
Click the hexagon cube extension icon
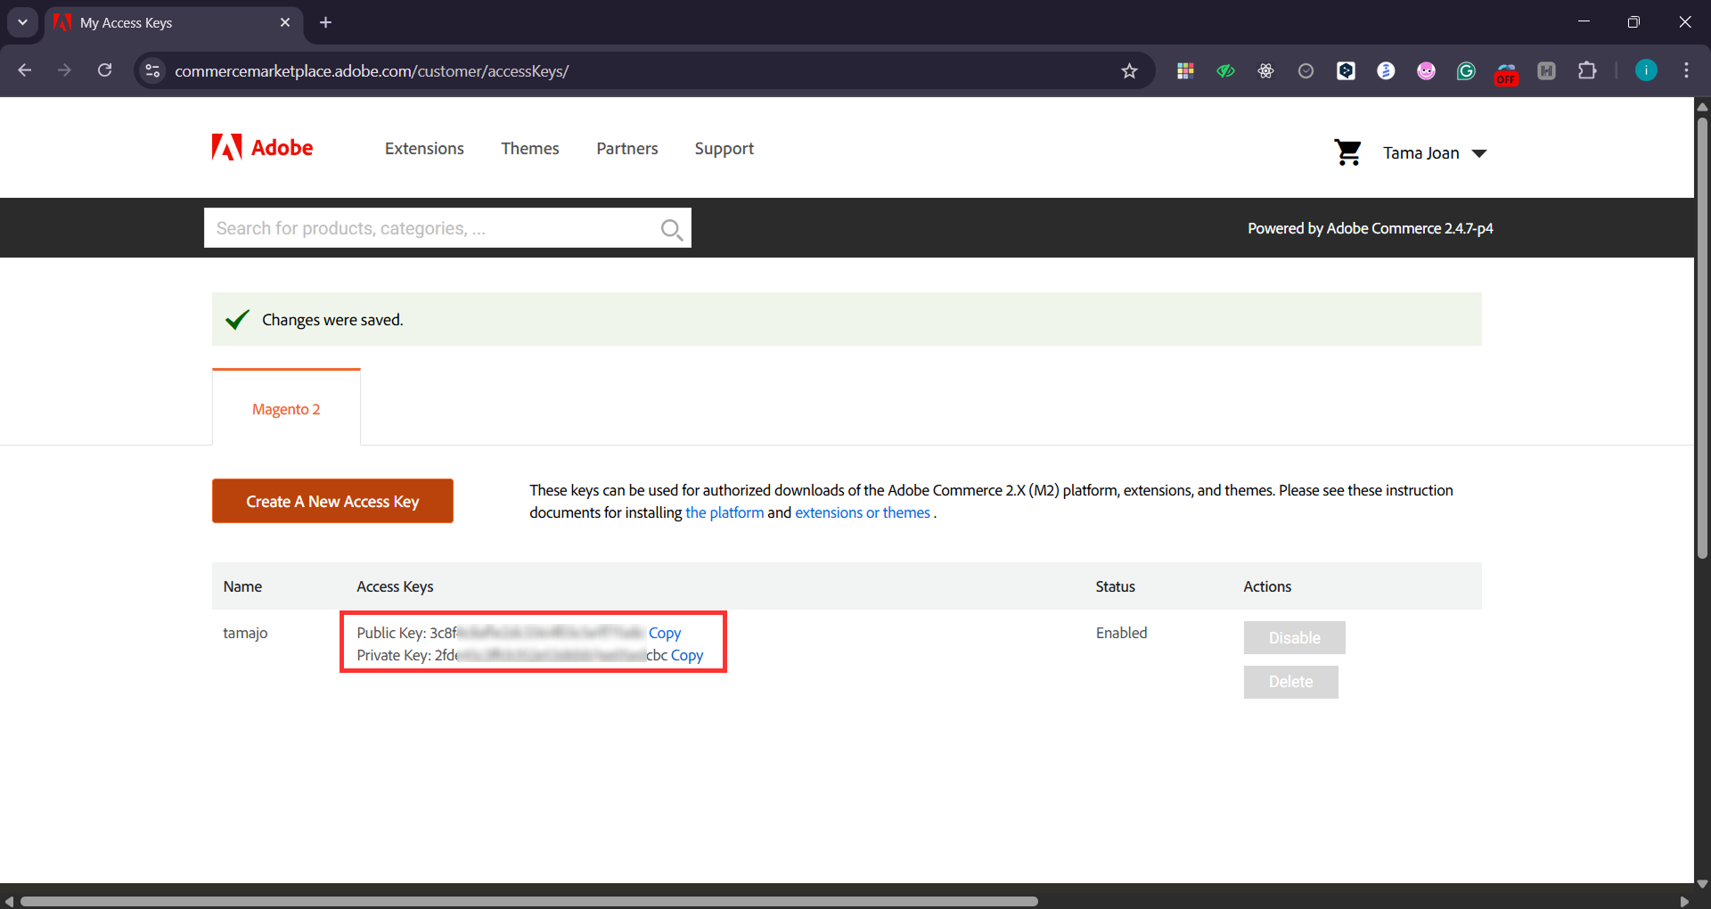pyautogui.click(x=1346, y=71)
